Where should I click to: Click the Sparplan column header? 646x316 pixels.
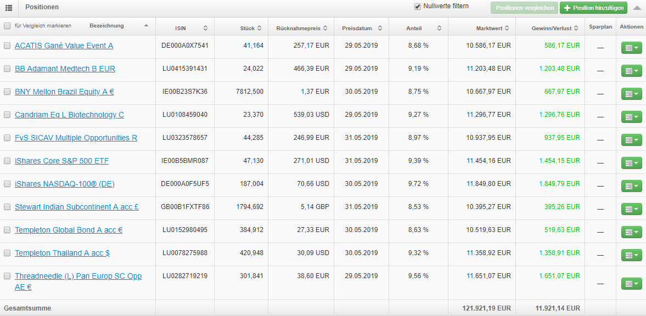600,26
